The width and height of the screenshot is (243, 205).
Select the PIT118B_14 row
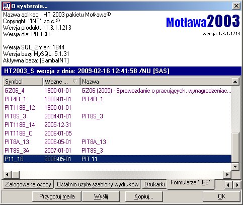pyautogui.click(x=117, y=125)
